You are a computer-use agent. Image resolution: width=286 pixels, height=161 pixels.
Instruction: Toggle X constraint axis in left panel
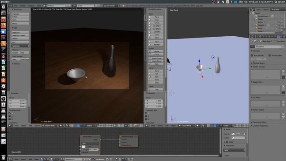click(10, 113)
